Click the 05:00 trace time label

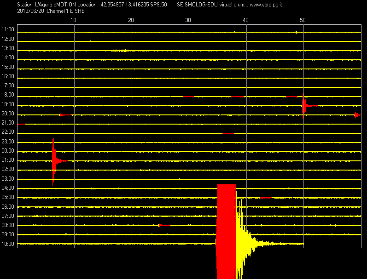pos(8,197)
